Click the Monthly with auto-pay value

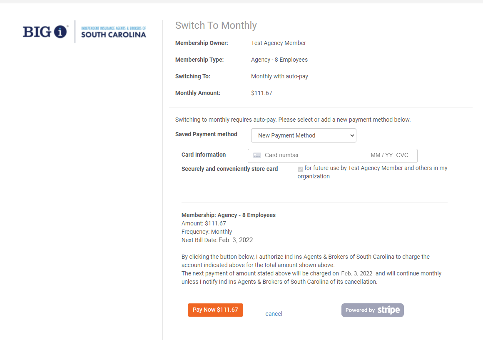[279, 76]
